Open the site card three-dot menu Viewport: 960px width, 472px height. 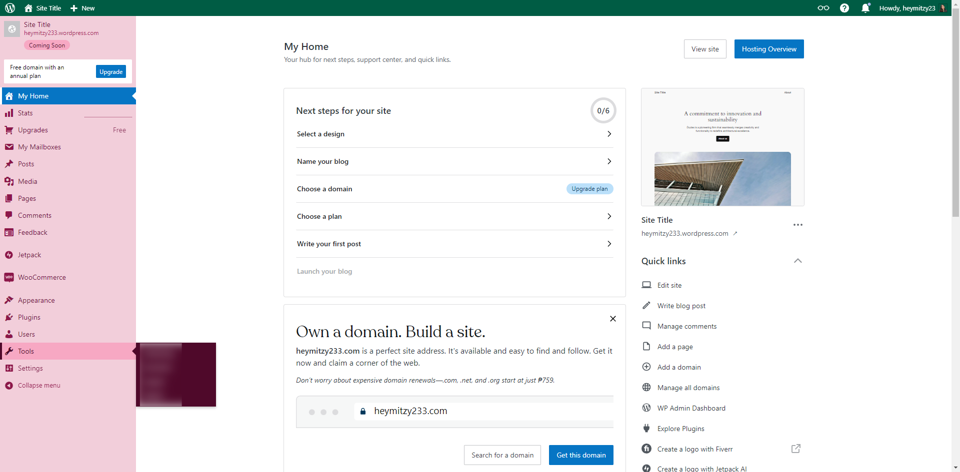[x=798, y=225]
